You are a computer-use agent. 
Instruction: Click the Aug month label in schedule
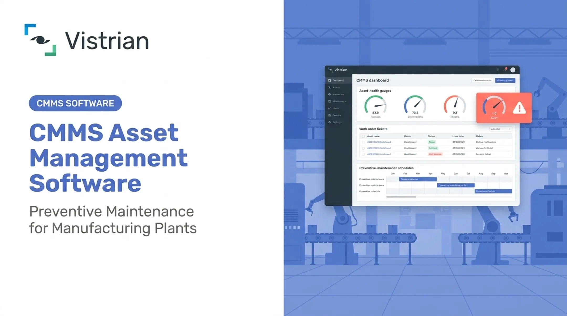[x=481, y=174]
